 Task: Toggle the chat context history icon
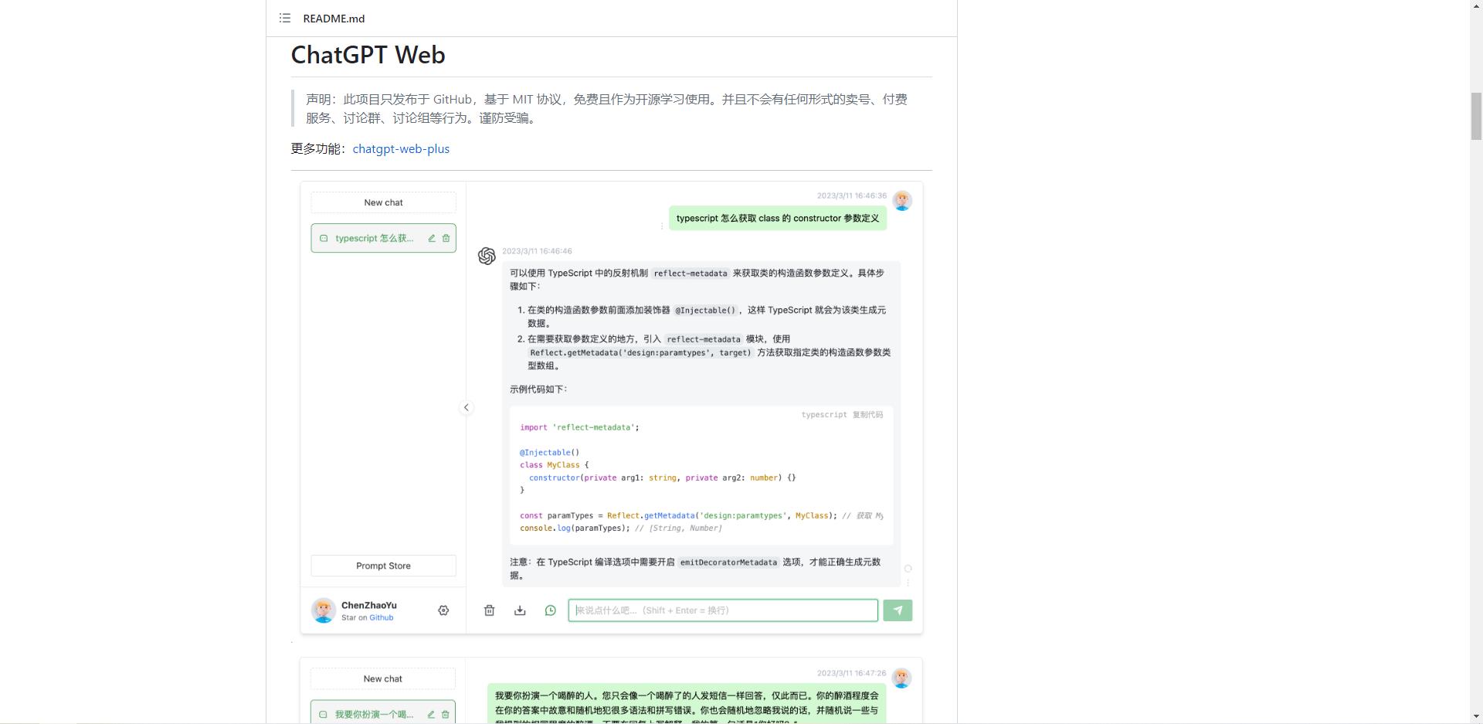[550, 610]
